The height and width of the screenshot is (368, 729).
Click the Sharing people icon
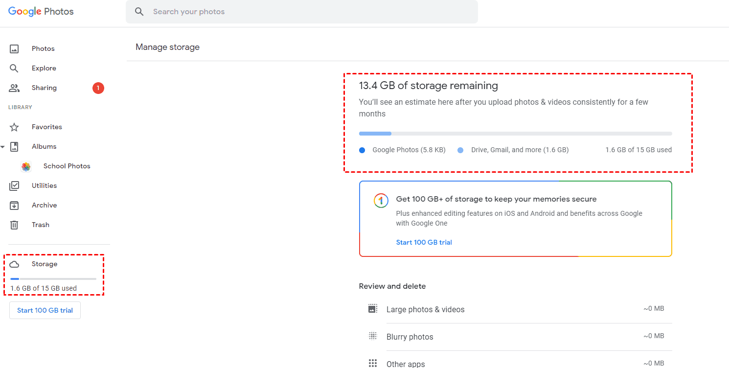coord(14,88)
